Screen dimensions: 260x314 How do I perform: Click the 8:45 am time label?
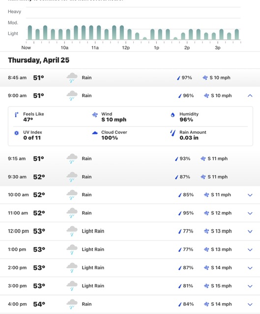click(x=17, y=78)
